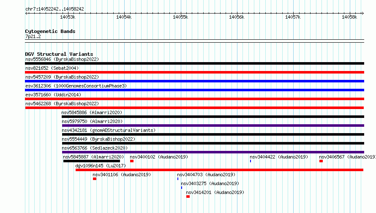Image resolution: width=376 pixels, height=213 pixels.
Task: Open variant label nsv3401106 (Audano2019)
Action: pos(122,175)
